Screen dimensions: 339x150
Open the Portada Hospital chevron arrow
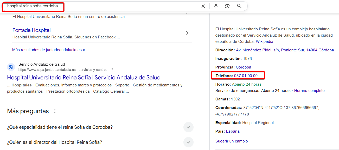tap(187, 33)
